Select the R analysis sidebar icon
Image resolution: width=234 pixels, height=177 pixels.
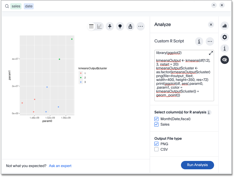tap(225, 60)
